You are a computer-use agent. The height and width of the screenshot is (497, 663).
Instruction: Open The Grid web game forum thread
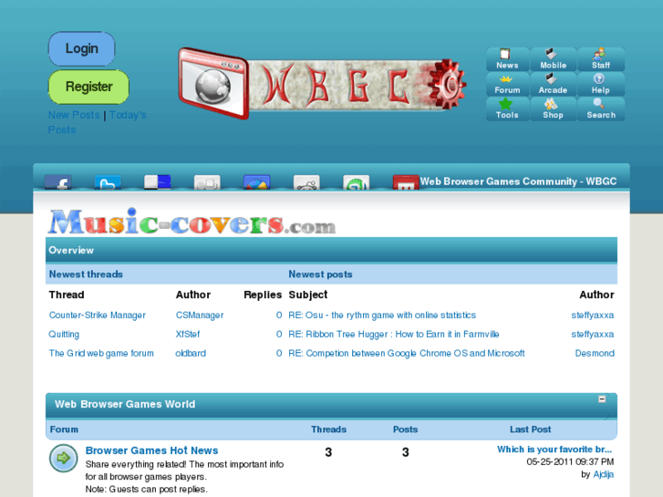[x=101, y=353]
